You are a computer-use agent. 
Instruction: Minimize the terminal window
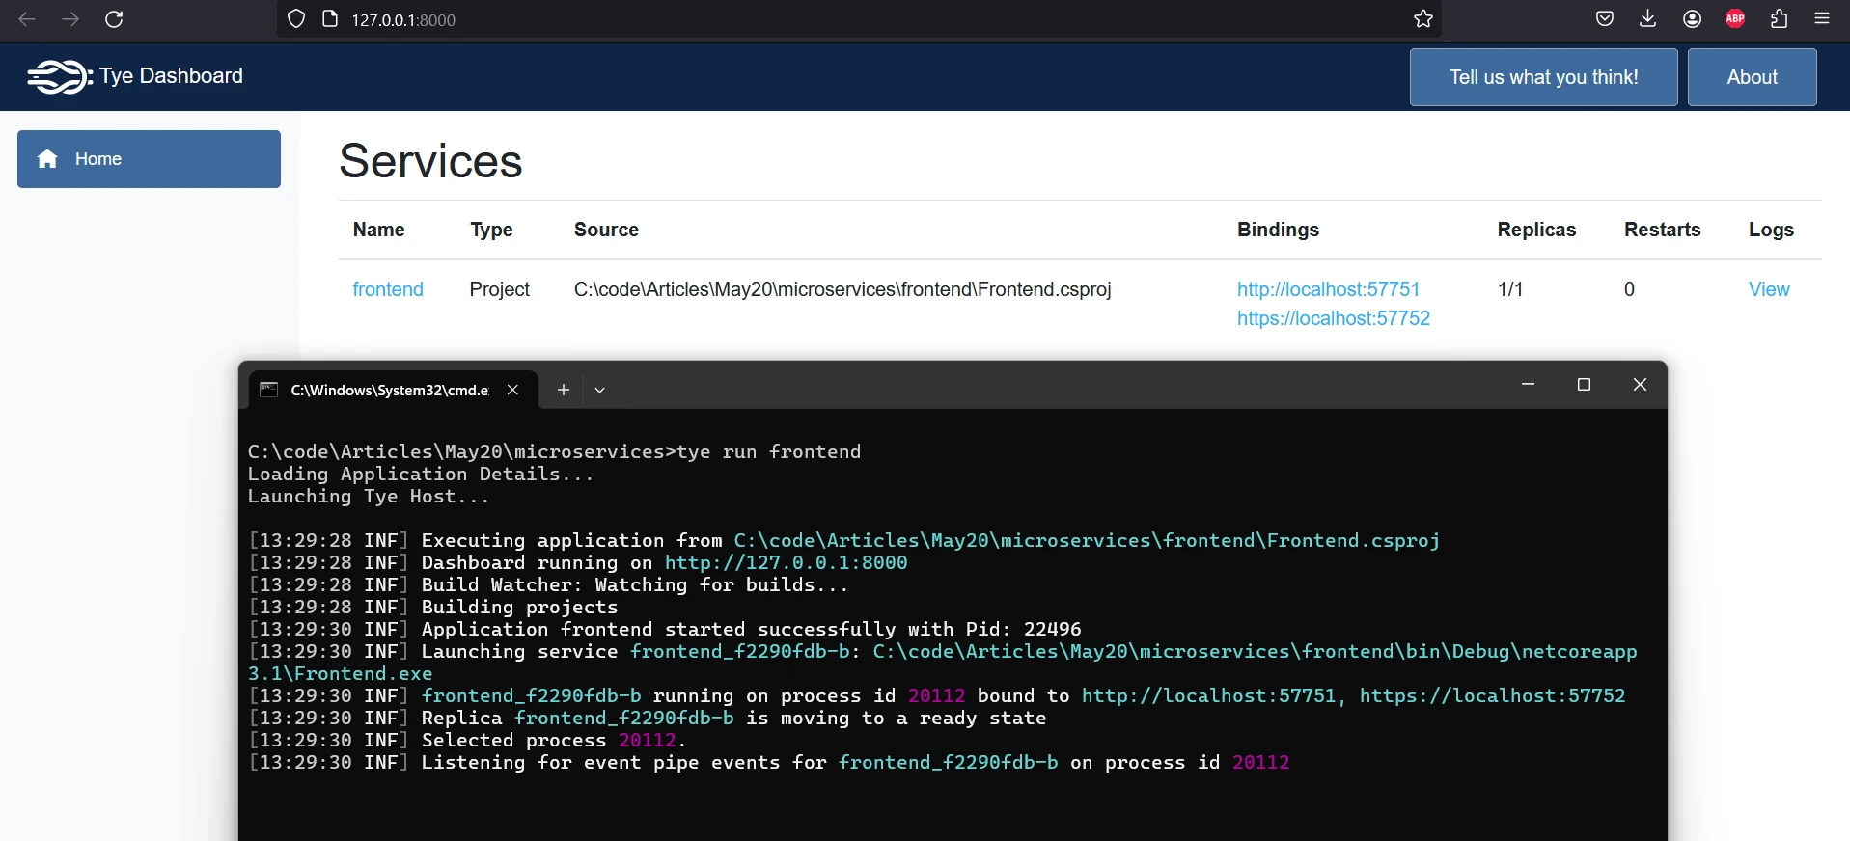pos(1528,385)
